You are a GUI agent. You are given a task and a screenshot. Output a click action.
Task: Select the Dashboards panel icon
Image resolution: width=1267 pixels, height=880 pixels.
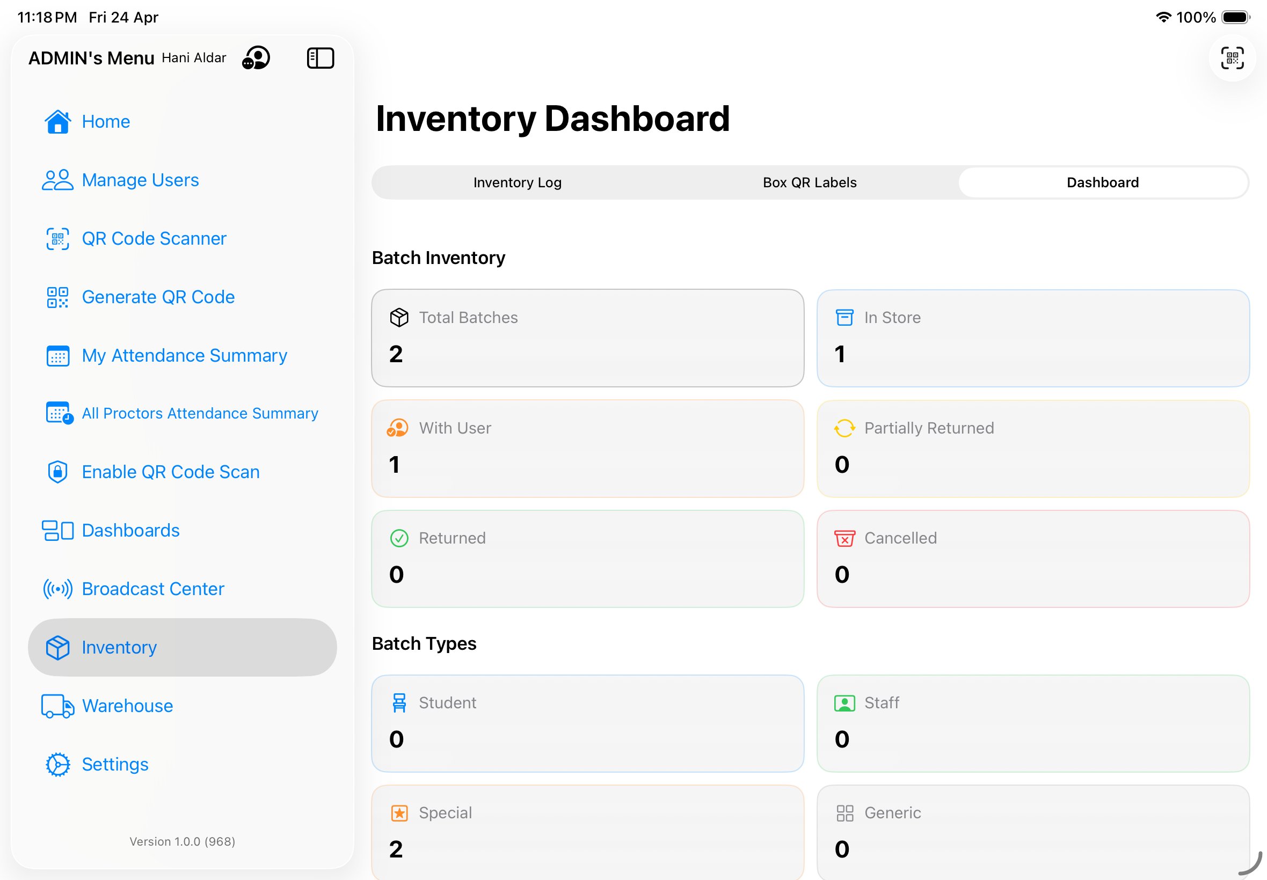(x=57, y=531)
